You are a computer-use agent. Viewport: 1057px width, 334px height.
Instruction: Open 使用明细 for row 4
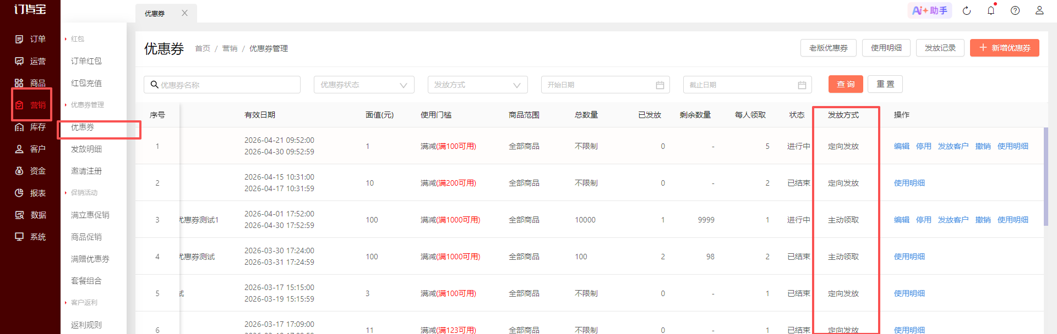click(909, 257)
